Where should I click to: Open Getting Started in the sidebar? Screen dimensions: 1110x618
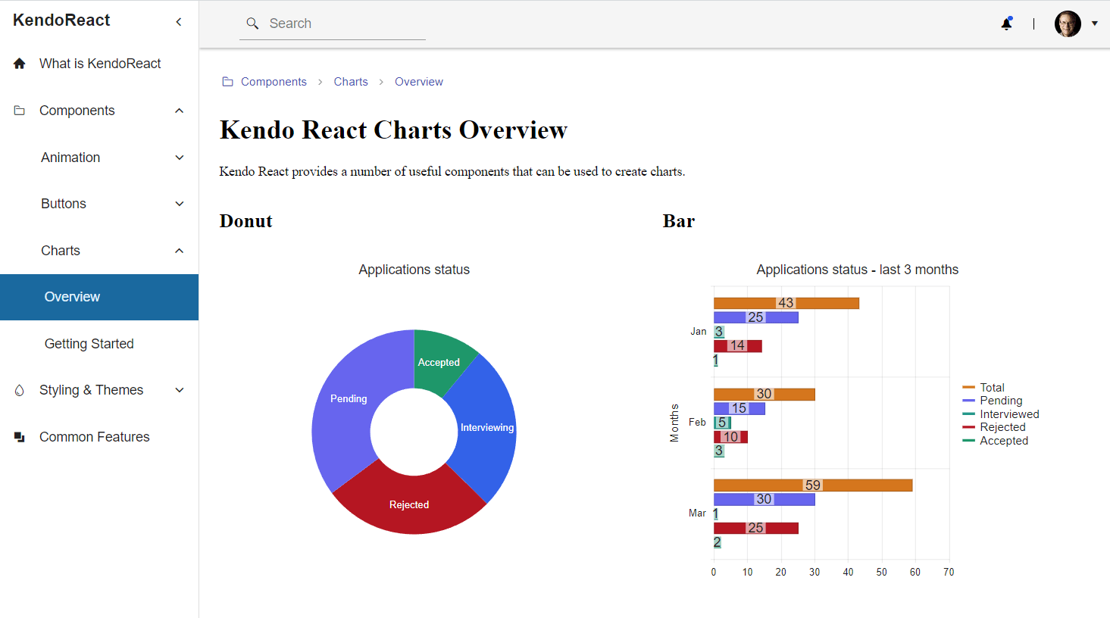(x=99, y=344)
